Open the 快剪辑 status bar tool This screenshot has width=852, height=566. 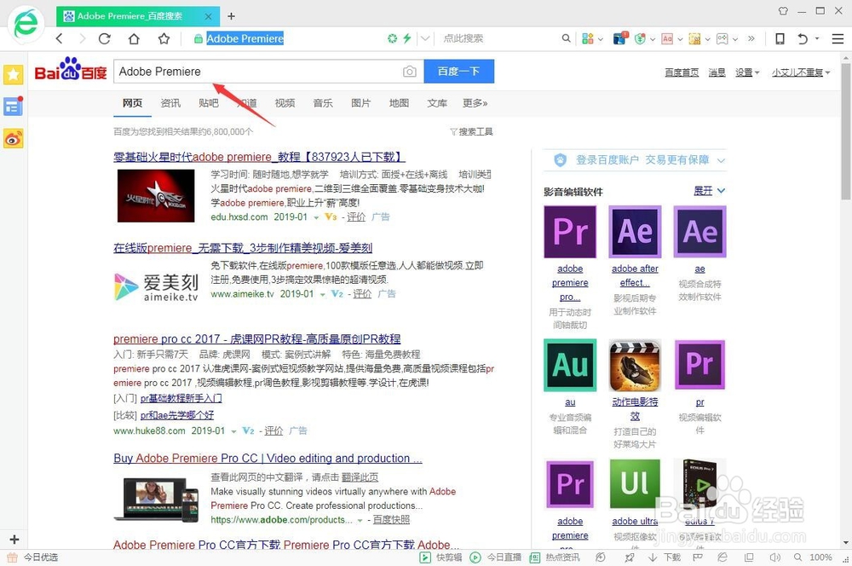(440, 557)
